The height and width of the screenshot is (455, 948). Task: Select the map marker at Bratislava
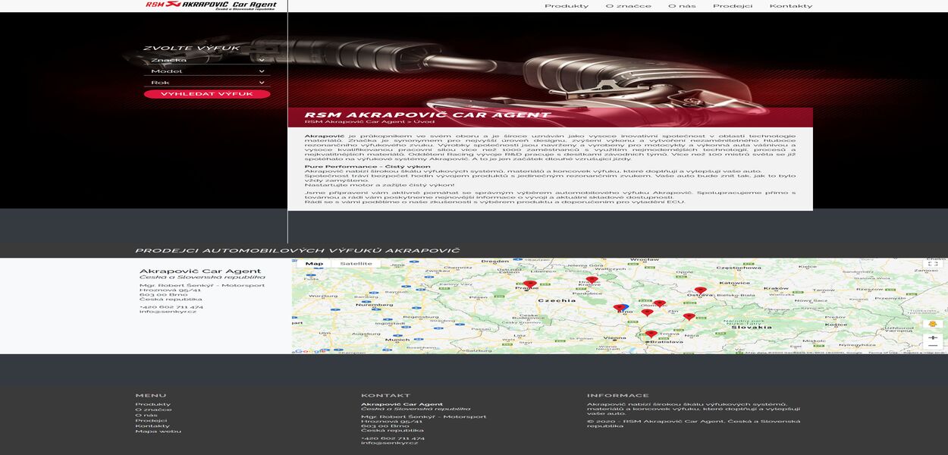coord(651,334)
